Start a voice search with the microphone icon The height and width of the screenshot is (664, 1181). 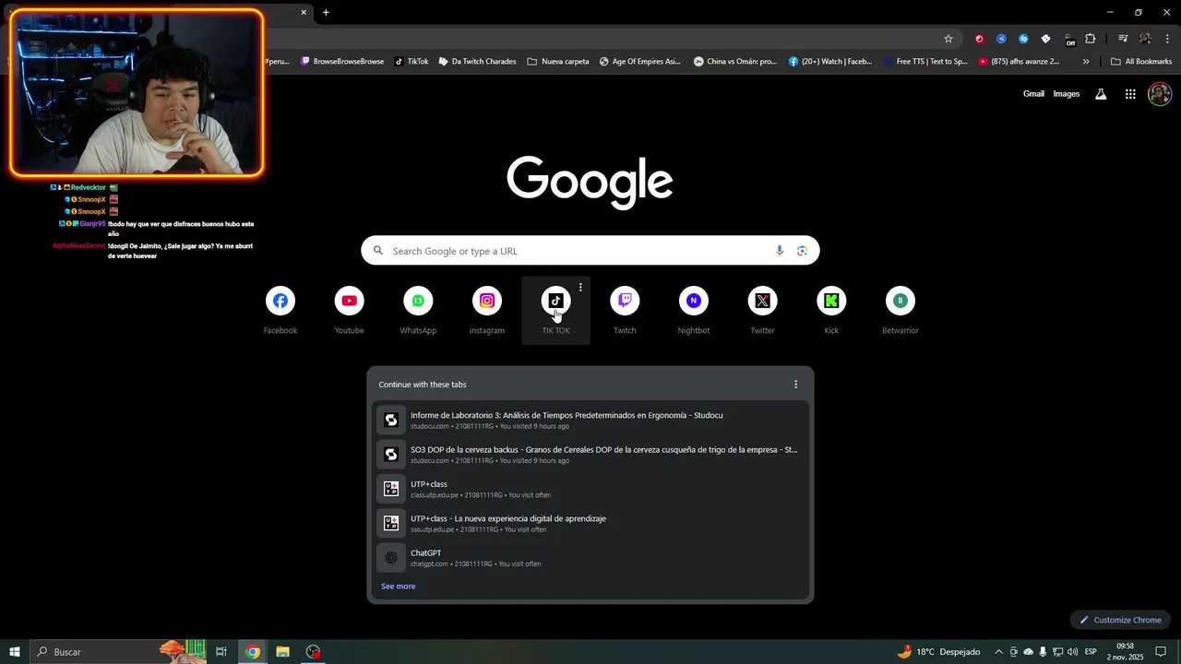pos(780,251)
